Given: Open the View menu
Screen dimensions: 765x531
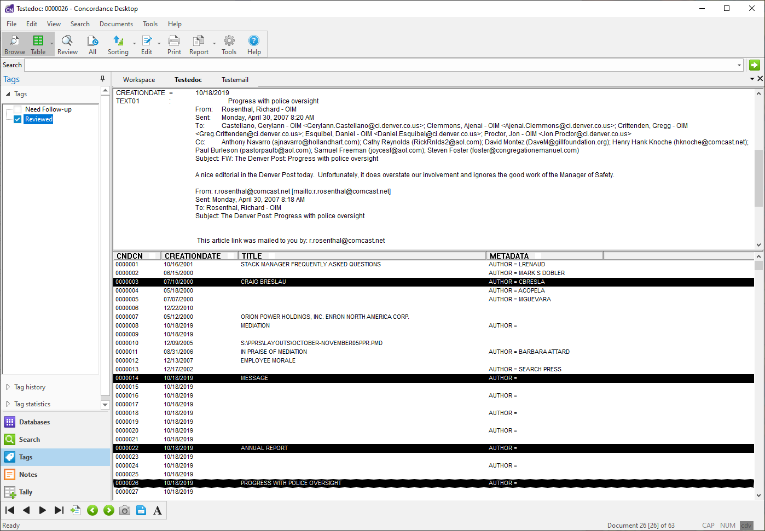Looking at the screenshot, I should click(x=54, y=24).
